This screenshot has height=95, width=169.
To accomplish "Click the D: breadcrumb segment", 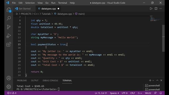I will pyautogui.click(x=17, y=14).
